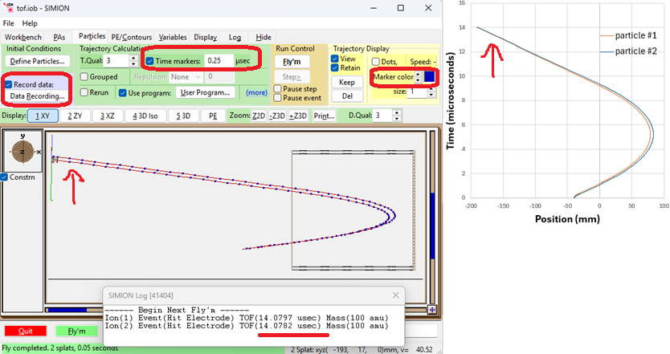Click the D.Qual value field
Image resolution: width=670 pixels, height=354 pixels.
(x=382, y=116)
